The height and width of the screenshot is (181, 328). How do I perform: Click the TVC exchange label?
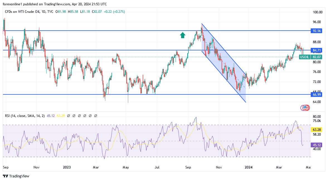pos(50,12)
